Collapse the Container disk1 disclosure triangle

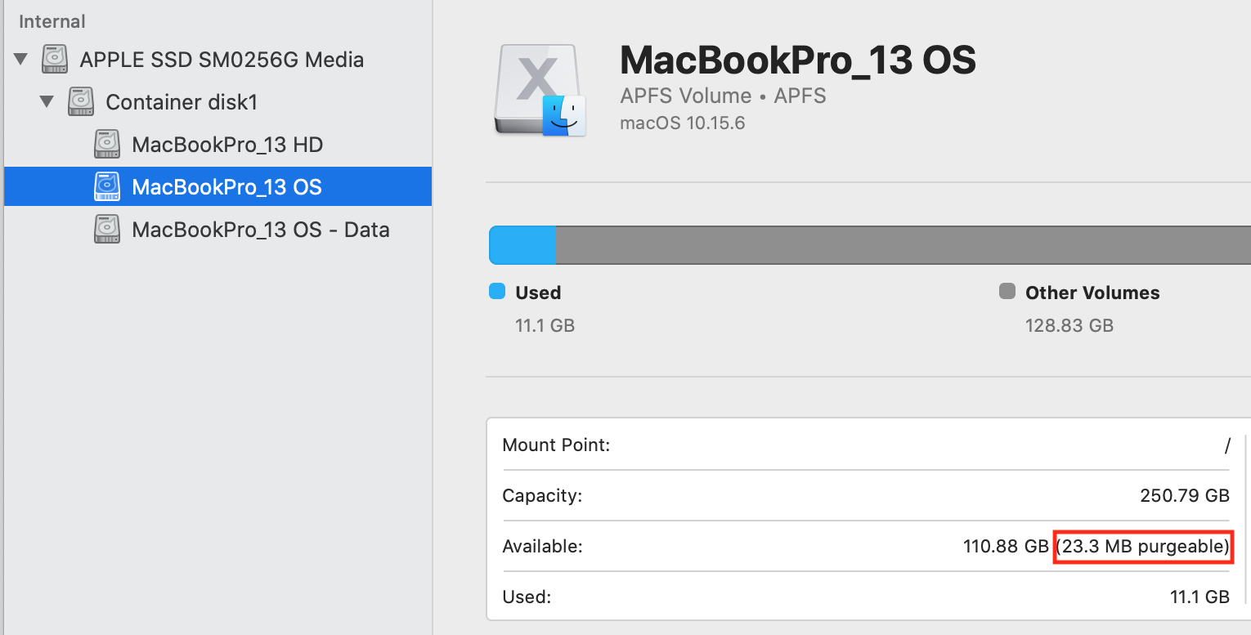(47, 102)
